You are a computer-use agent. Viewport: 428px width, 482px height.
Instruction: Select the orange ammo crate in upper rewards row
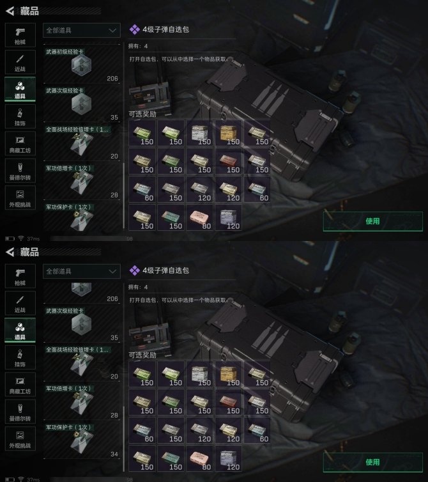[228, 133]
